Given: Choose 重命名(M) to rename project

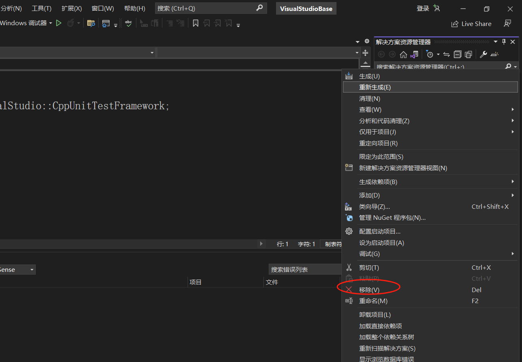Looking at the screenshot, I should click(x=430, y=301).
